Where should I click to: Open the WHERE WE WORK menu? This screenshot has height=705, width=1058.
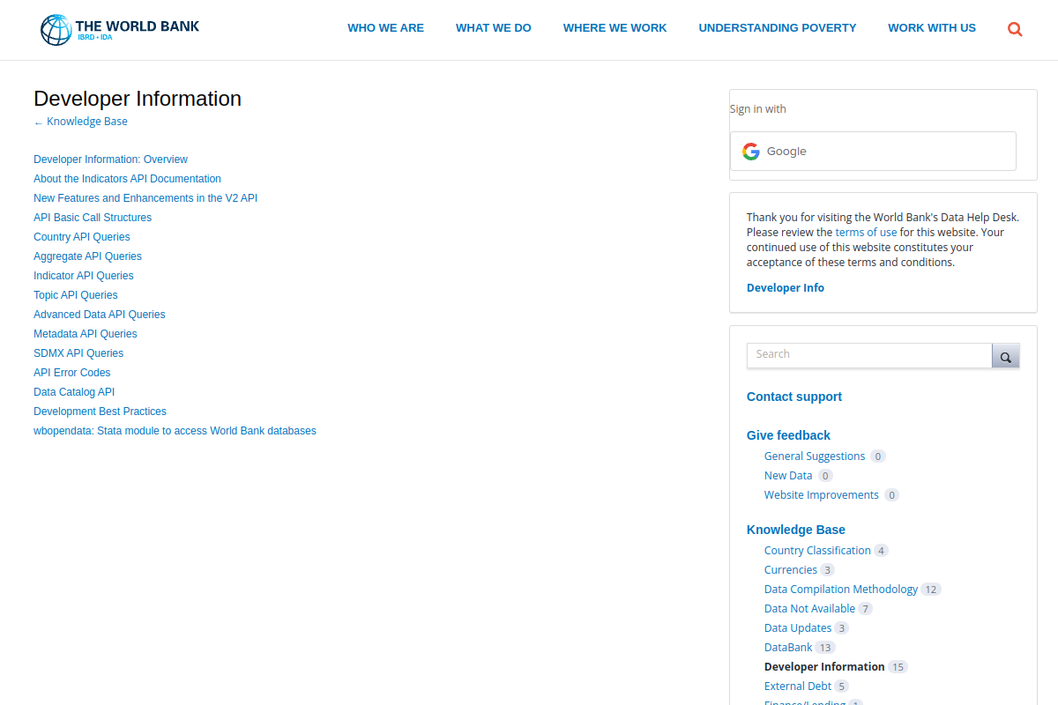(x=615, y=28)
